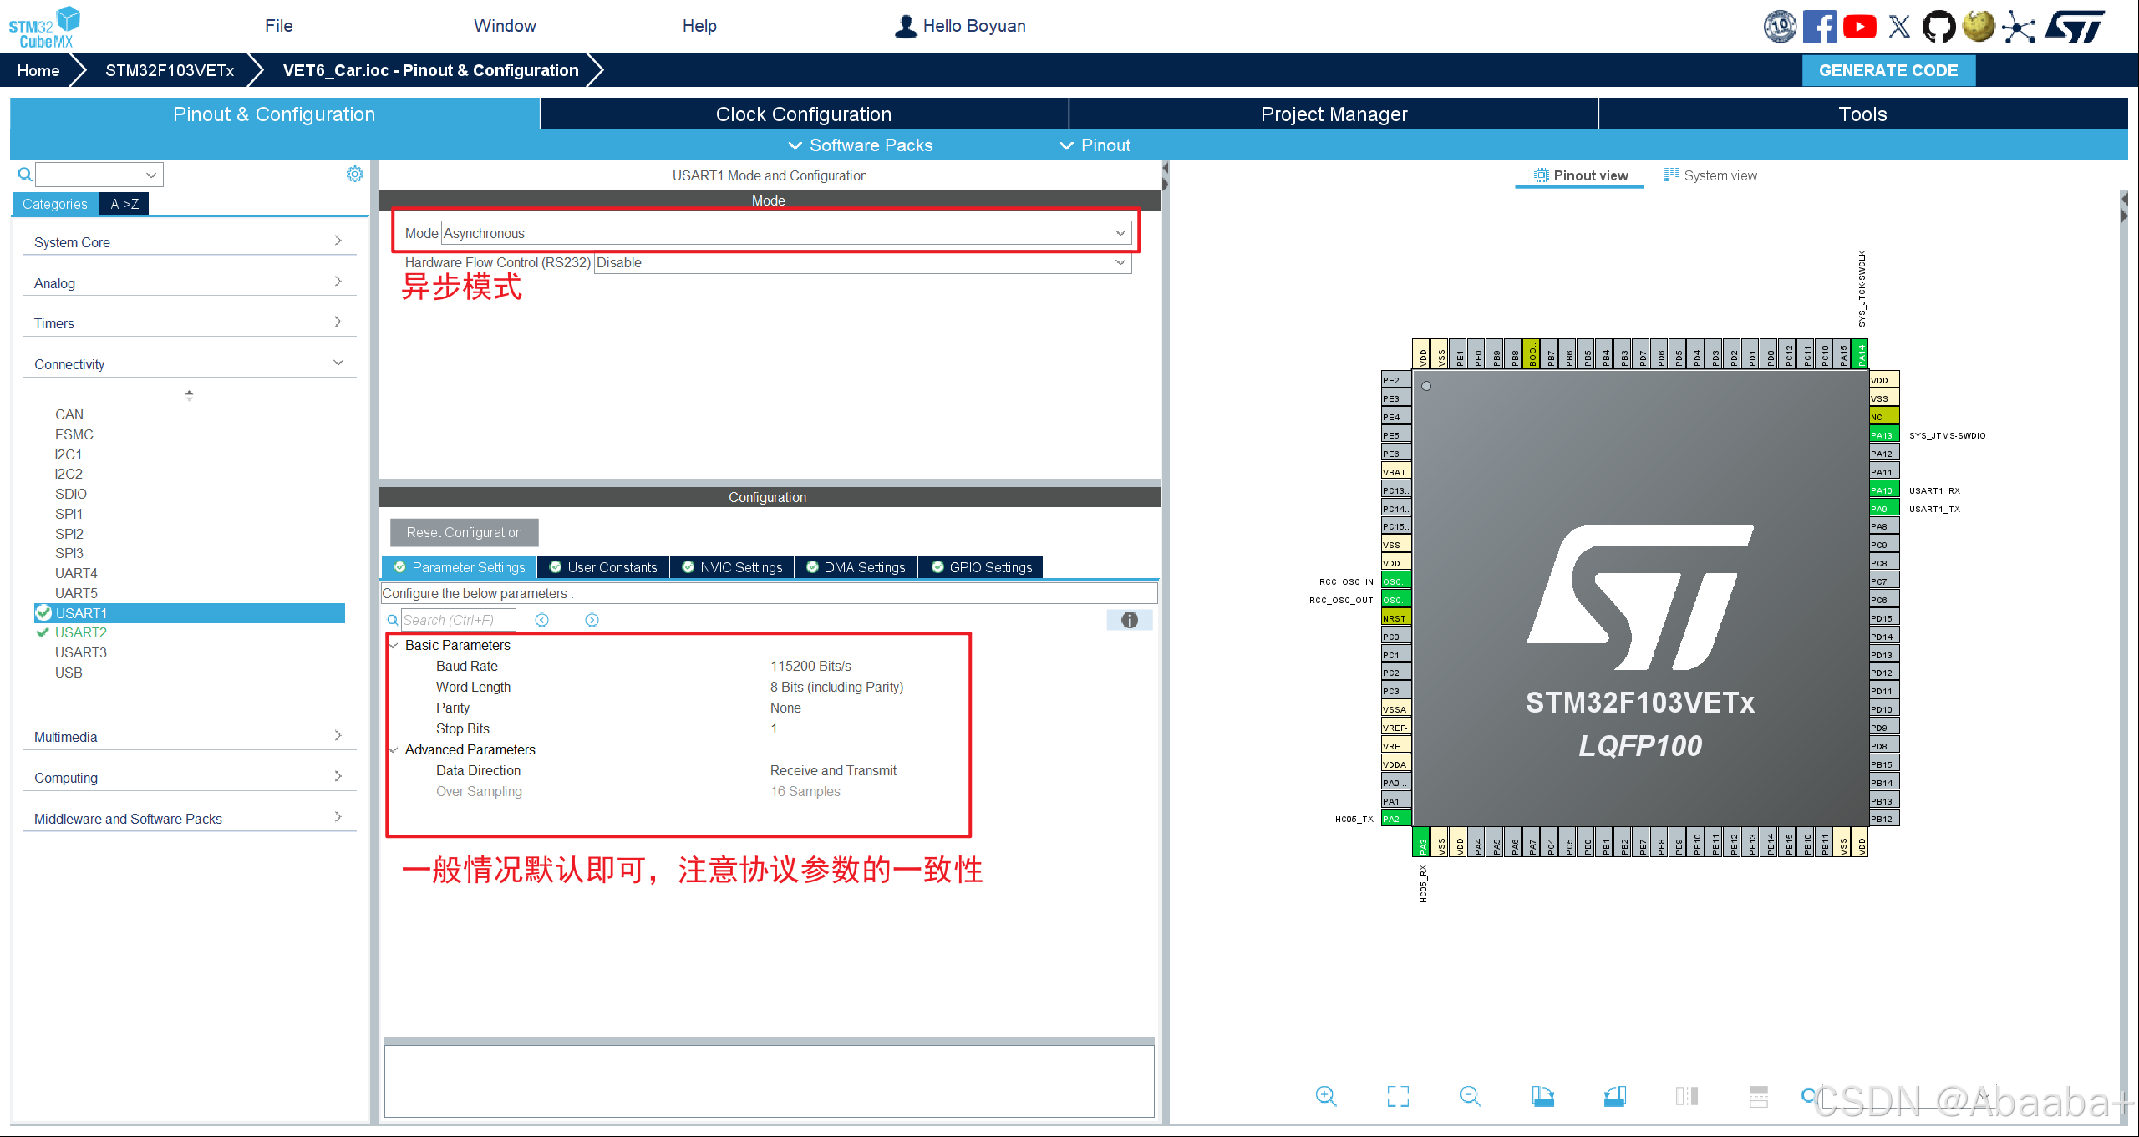Click the peripheral search magnifier icon

[25, 174]
